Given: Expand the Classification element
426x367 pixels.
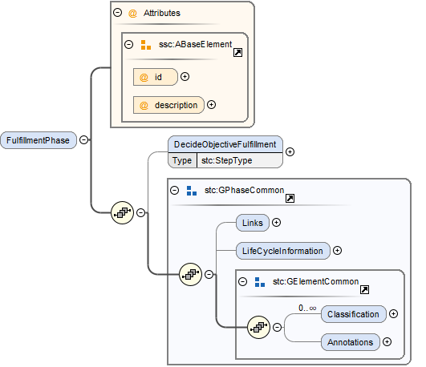Looking at the screenshot, I should 394,314.
